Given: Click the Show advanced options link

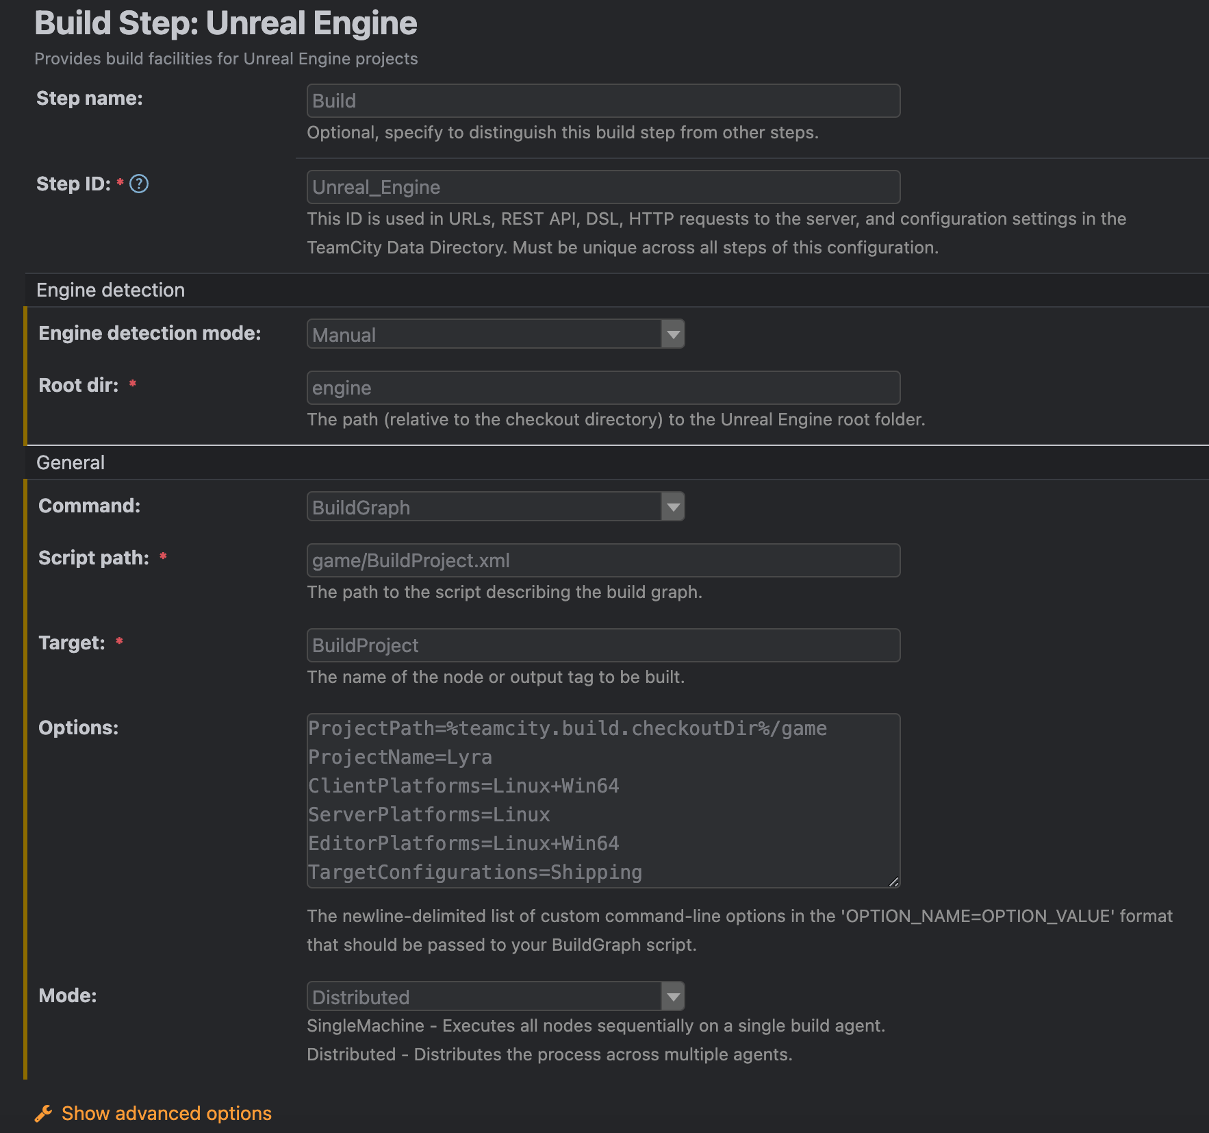Looking at the screenshot, I should pyautogui.click(x=166, y=1114).
